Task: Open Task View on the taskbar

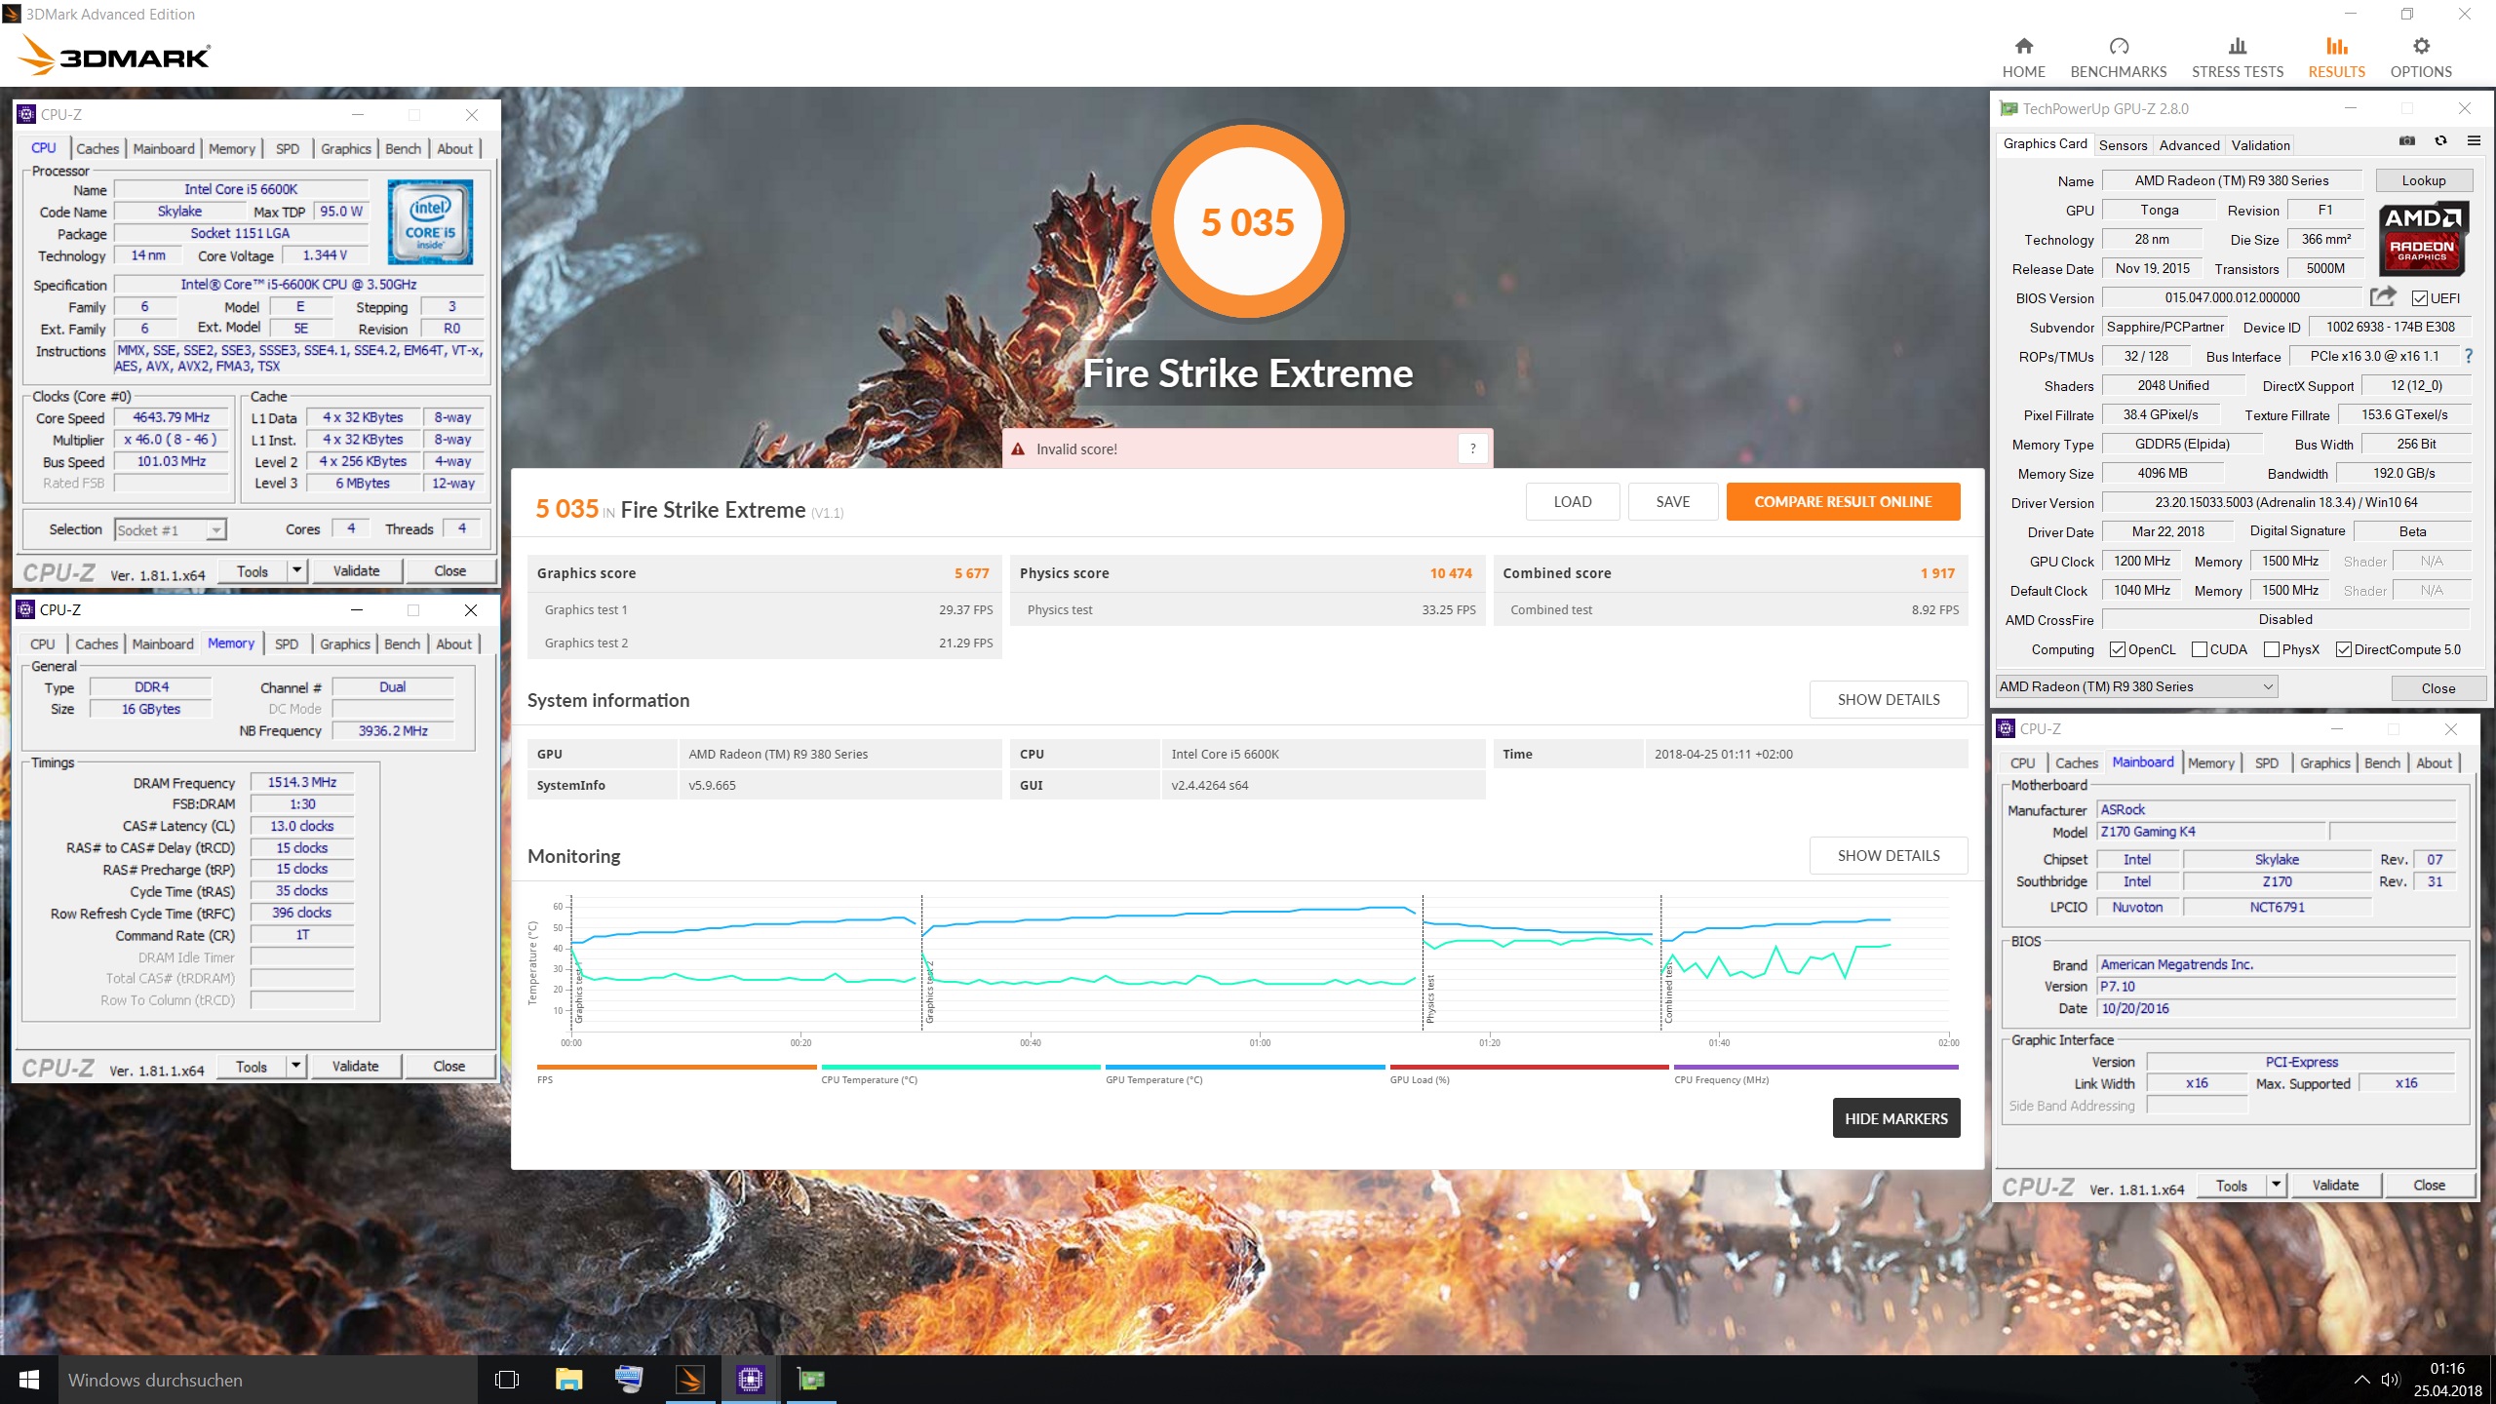Action: (x=507, y=1380)
